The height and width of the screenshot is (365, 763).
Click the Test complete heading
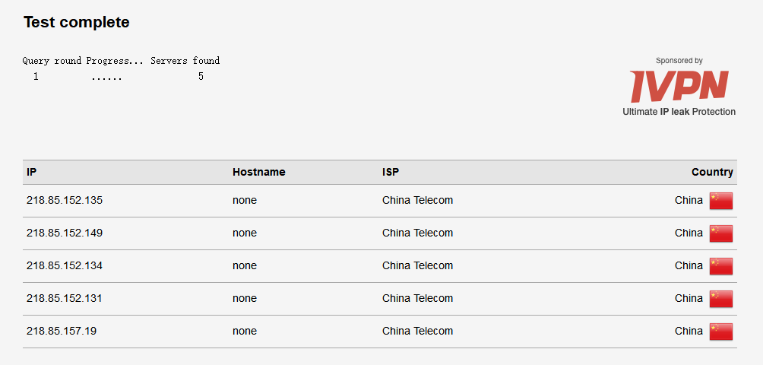point(77,22)
